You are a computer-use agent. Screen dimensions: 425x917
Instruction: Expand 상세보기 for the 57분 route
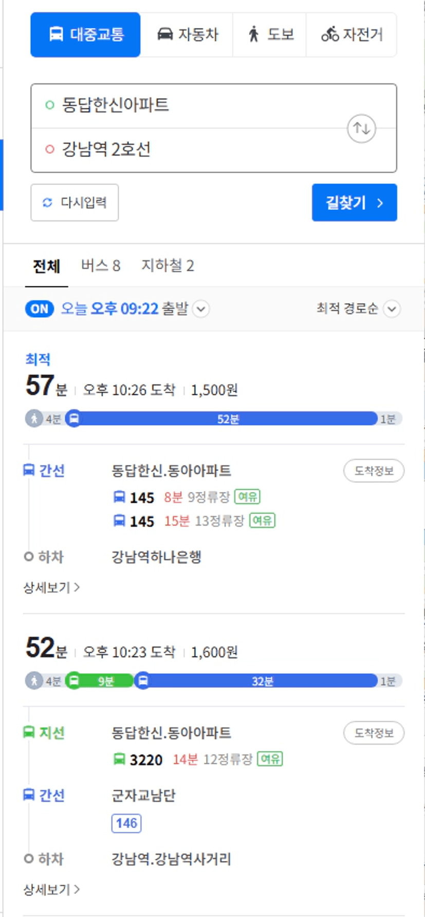pyautogui.click(x=51, y=587)
